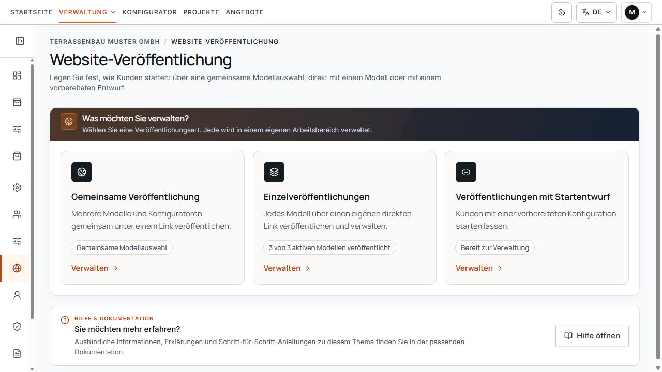Click Verwalten under Einzelveröffentlichungen
This screenshot has height=372, width=662.
tap(287, 268)
